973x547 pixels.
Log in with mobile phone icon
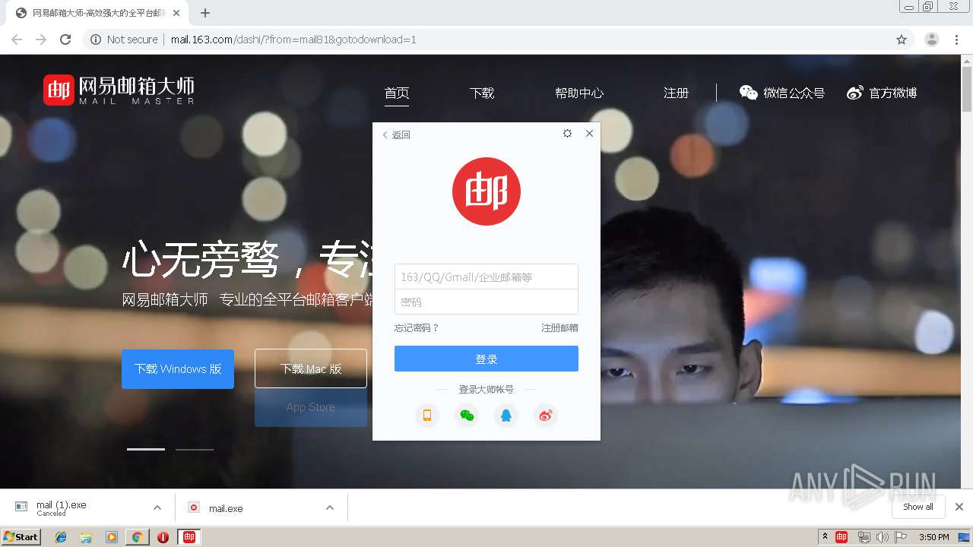427,416
